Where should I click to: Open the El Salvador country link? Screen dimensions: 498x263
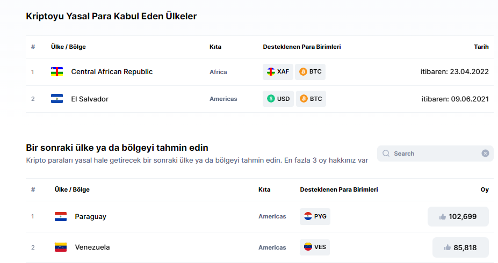[90, 99]
